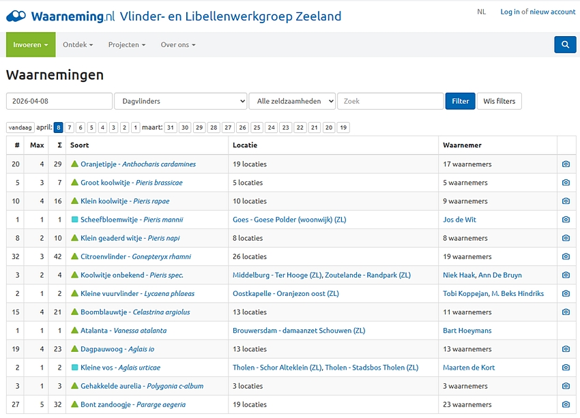
Task: Open the Dagvlinders species group dropdown
Action: 180,100
